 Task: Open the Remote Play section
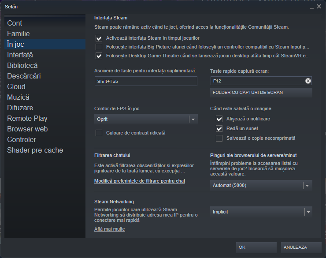tap(45, 119)
